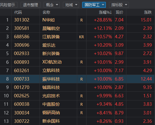Select stock code 000733
Viewport: 155px width, 125px height.
pyautogui.click(x=22, y=79)
